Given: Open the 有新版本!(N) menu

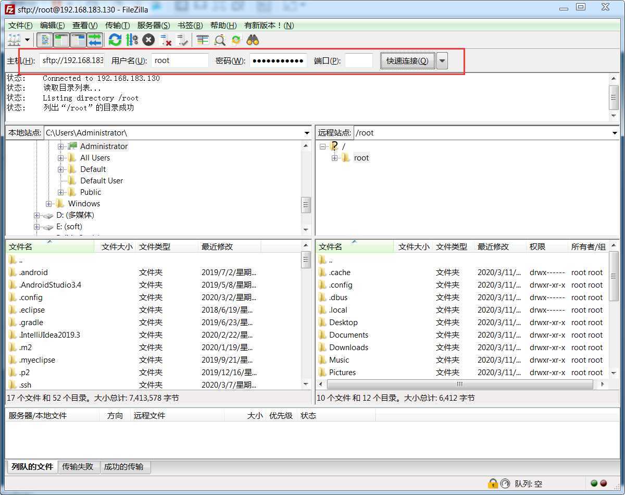Looking at the screenshot, I should tap(269, 26).
